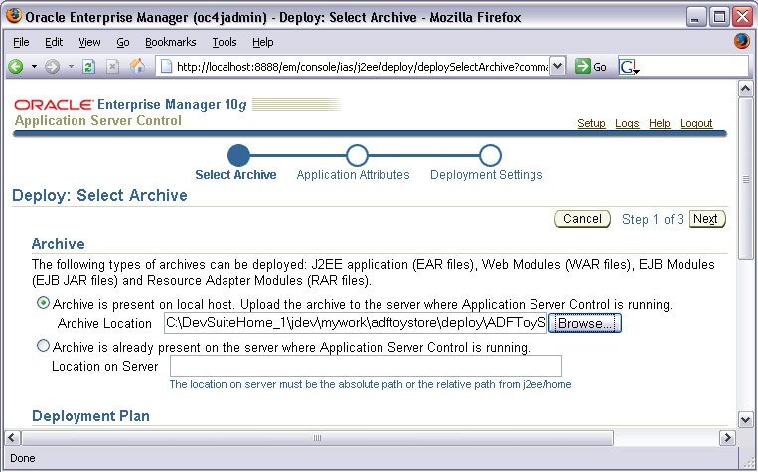Open the Back button history dropdown
Viewport: 758px width, 472px height.
pyautogui.click(x=34, y=66)
